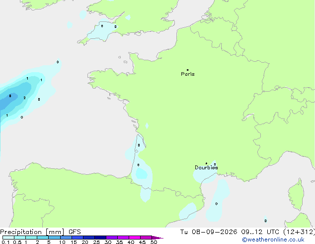The image size is (315, 244).
Task: Click the '10' legend scale label
Action: [x=62, y=242]
